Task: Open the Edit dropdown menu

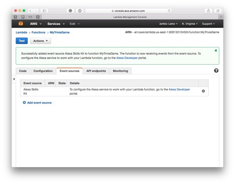Action: 75,24
